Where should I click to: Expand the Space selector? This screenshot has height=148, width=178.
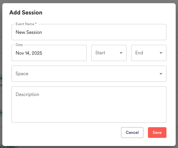(89, 74)
